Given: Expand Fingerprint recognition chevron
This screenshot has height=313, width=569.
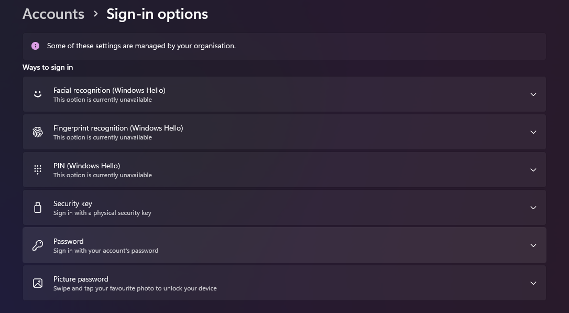Looking at the screenshot, I should pos(533,132).
